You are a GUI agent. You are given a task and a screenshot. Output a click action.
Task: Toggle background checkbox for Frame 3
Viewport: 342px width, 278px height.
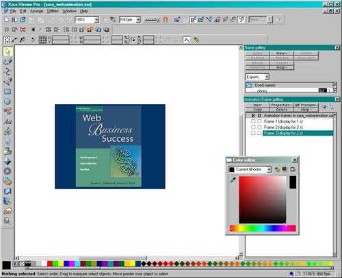pyautogui.click(x=253, y=133)
